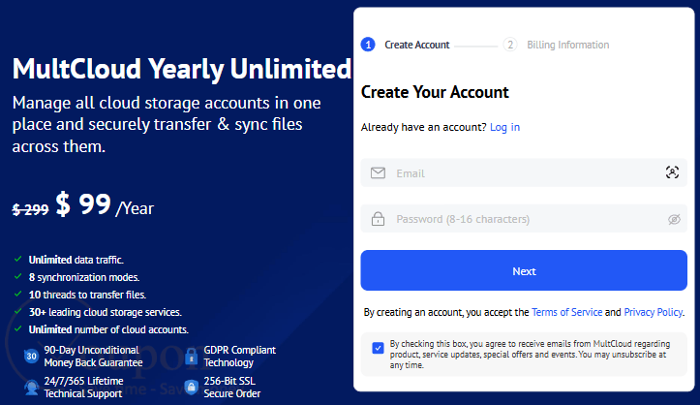700x405 pixels.
Task: Click the 256-Bit SSL shield icon
Action: coord(191,388)
